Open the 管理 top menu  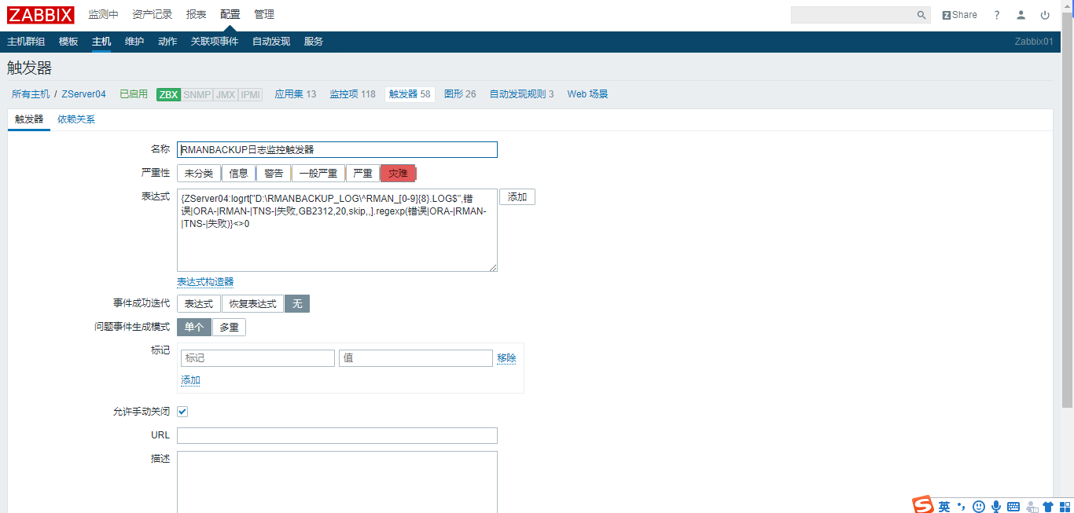point(264,15)
